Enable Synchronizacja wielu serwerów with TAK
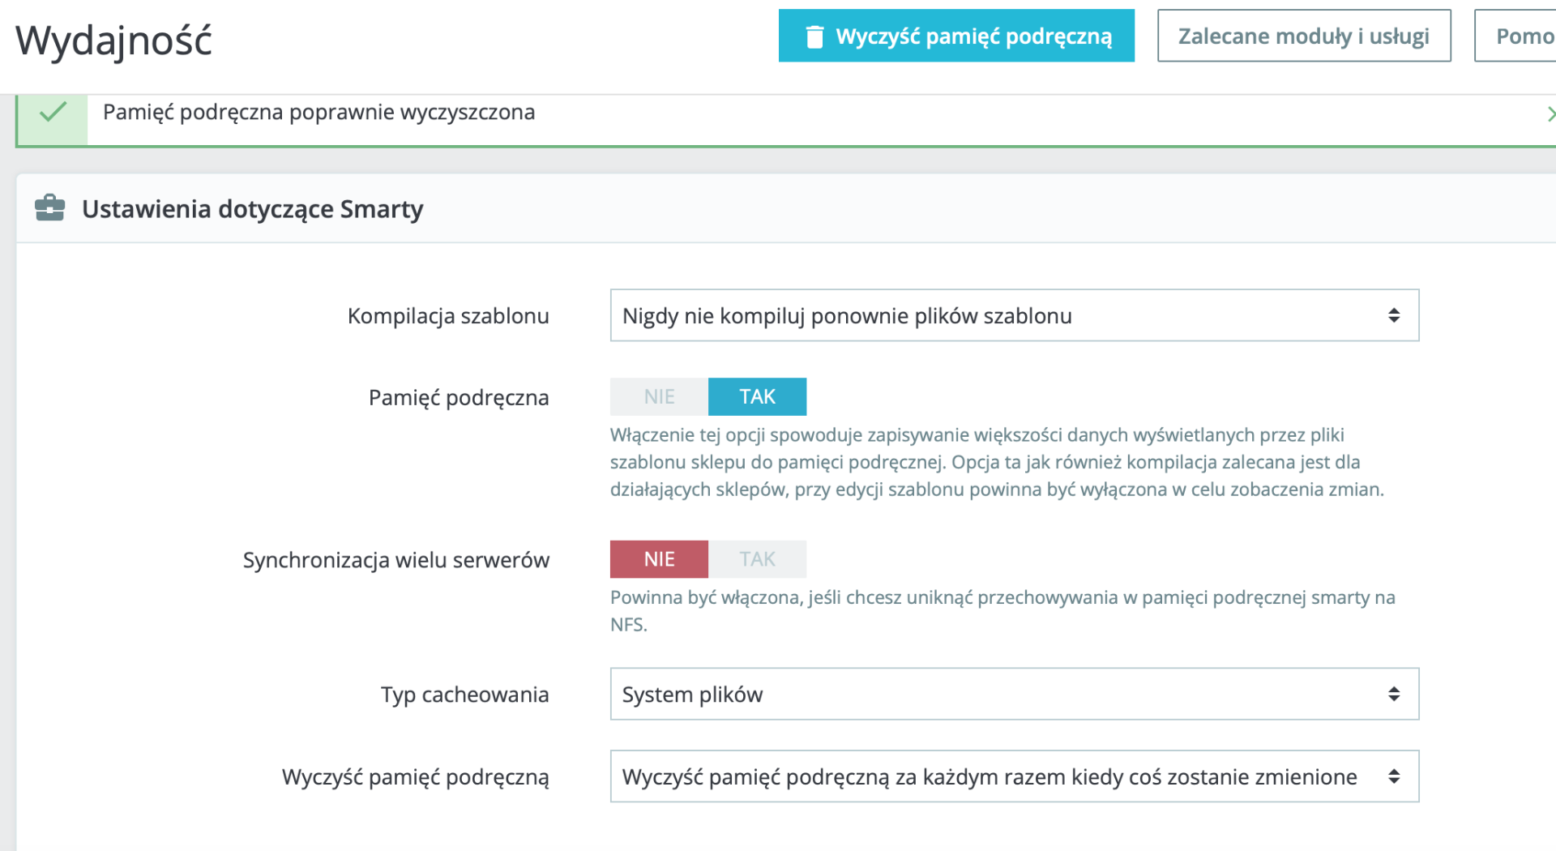Screen dimensions: 1556x851 coord(757,559)
